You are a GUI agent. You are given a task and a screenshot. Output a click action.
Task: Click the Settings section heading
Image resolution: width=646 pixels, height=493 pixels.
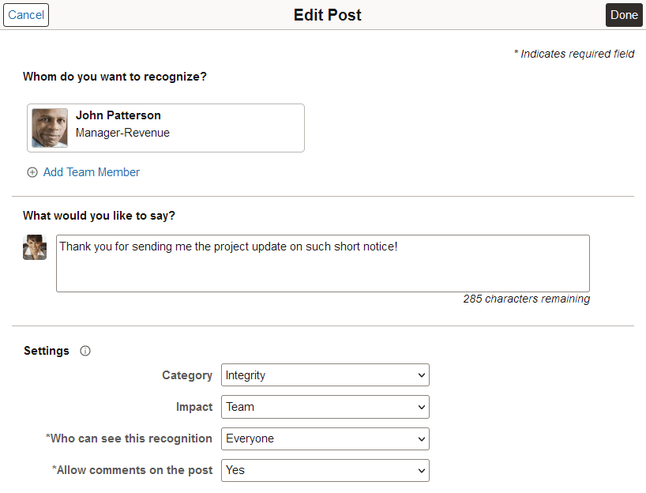coord(47,351)
